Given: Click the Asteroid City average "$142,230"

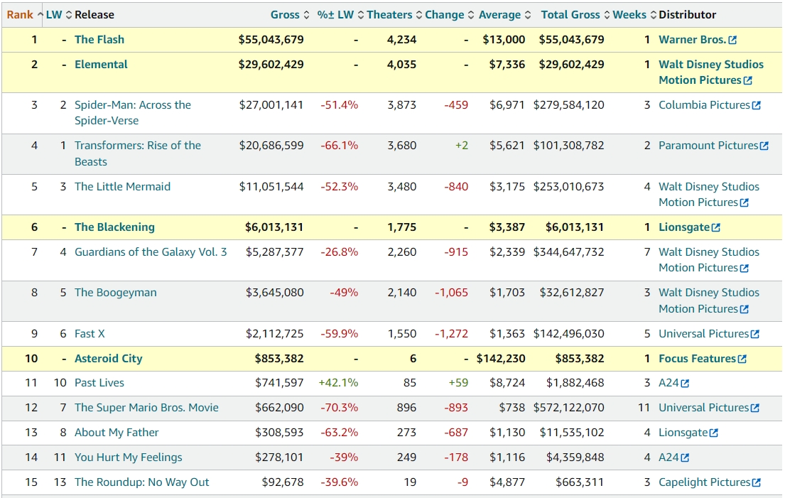Looking at the screenshot, I should [x=501, y=359].
